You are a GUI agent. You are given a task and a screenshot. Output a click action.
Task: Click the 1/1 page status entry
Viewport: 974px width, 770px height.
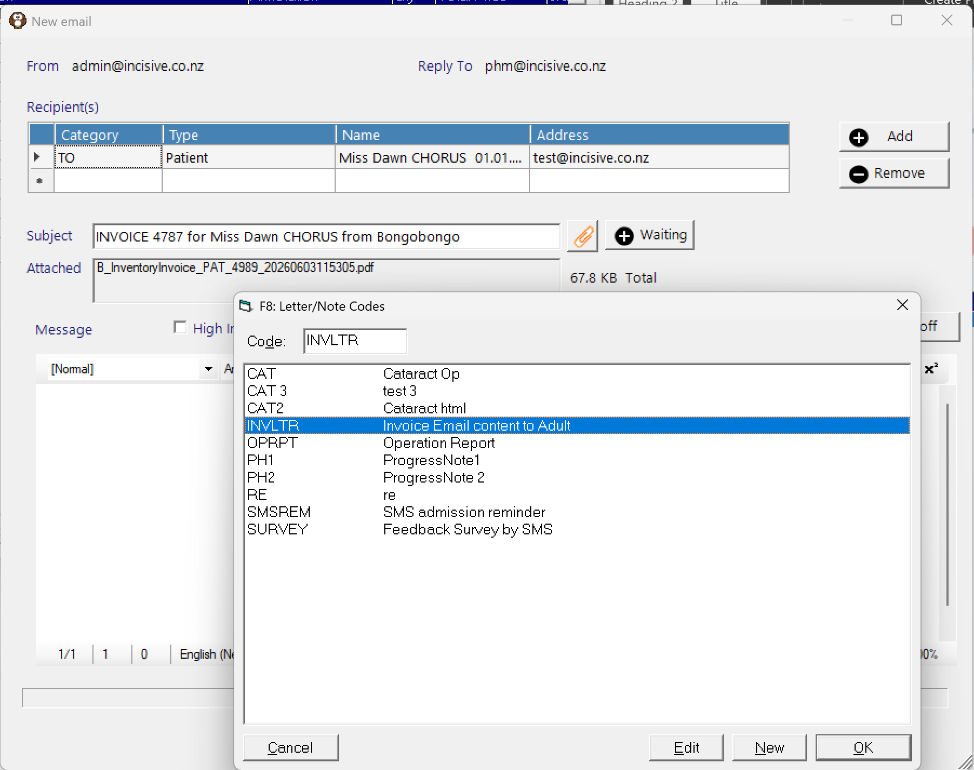pyautogui.click(x=67, y=654)
